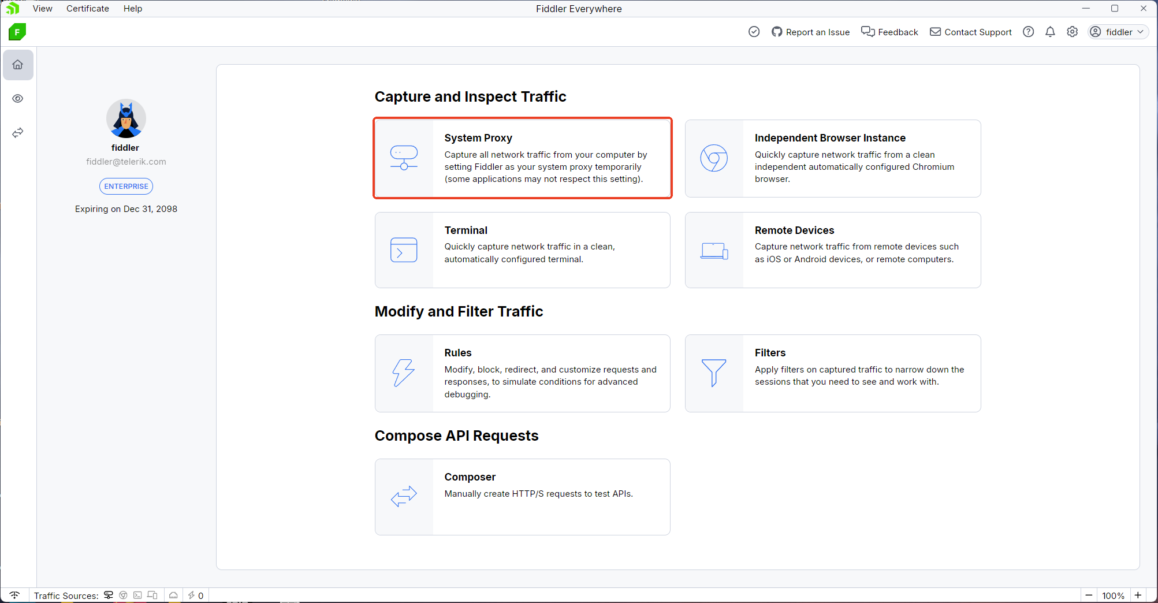Click the 100% zoom level
Viewport: 1158px width, 603px height.
pos(1113,595)
